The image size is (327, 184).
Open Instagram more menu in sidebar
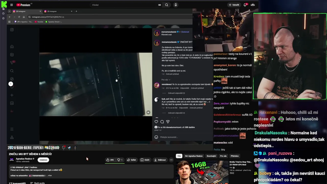point(12,129)
